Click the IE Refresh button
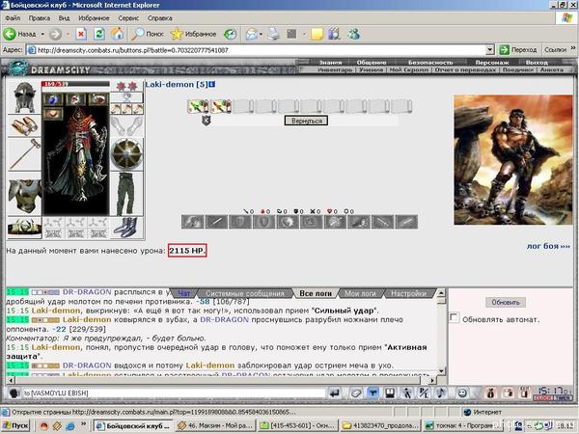 pyautogui.click(x=99, y=34)
